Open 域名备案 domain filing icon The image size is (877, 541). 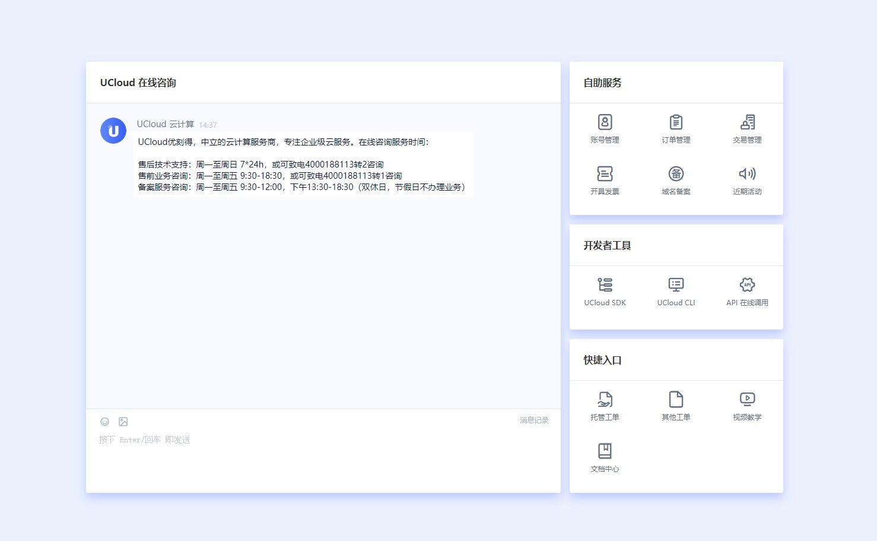[676, 174]
